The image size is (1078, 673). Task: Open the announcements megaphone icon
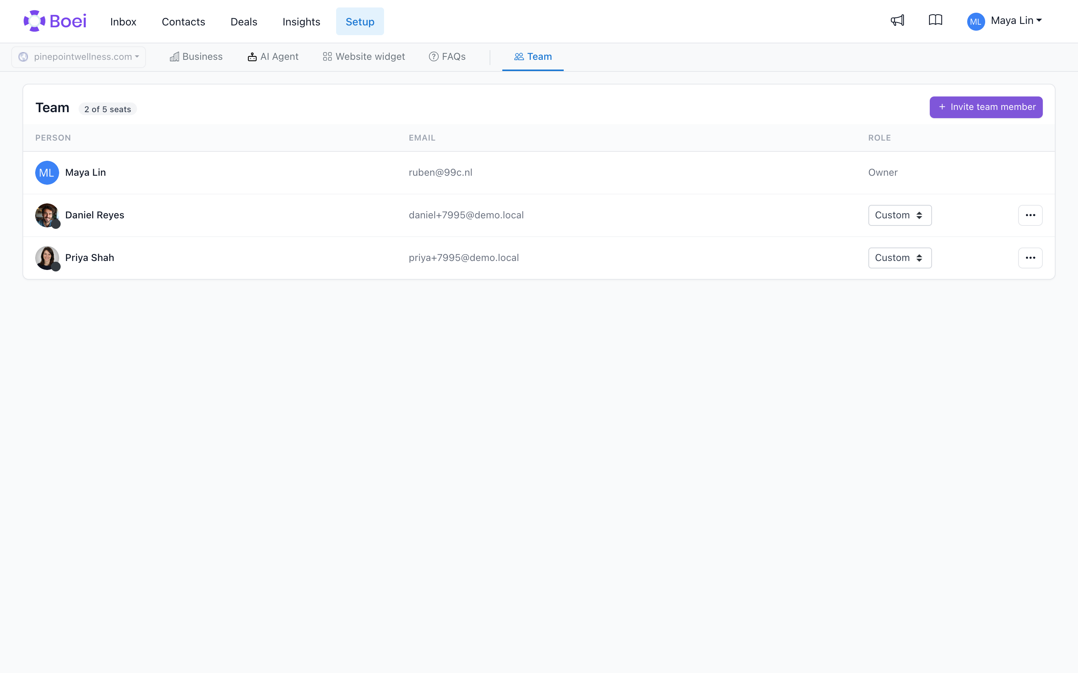pyautogui.click(x=897, y=21)
